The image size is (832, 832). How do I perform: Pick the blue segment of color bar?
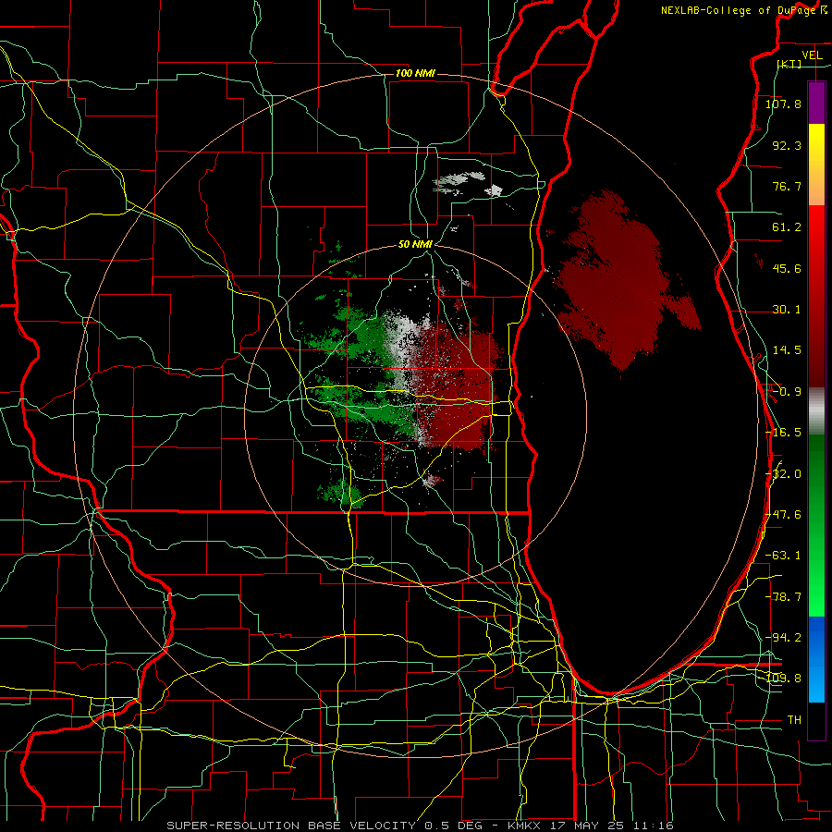point(816,659)
